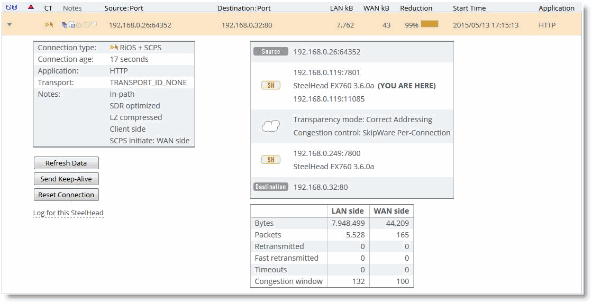Click the 99% reduction bar

click(429, 24)
